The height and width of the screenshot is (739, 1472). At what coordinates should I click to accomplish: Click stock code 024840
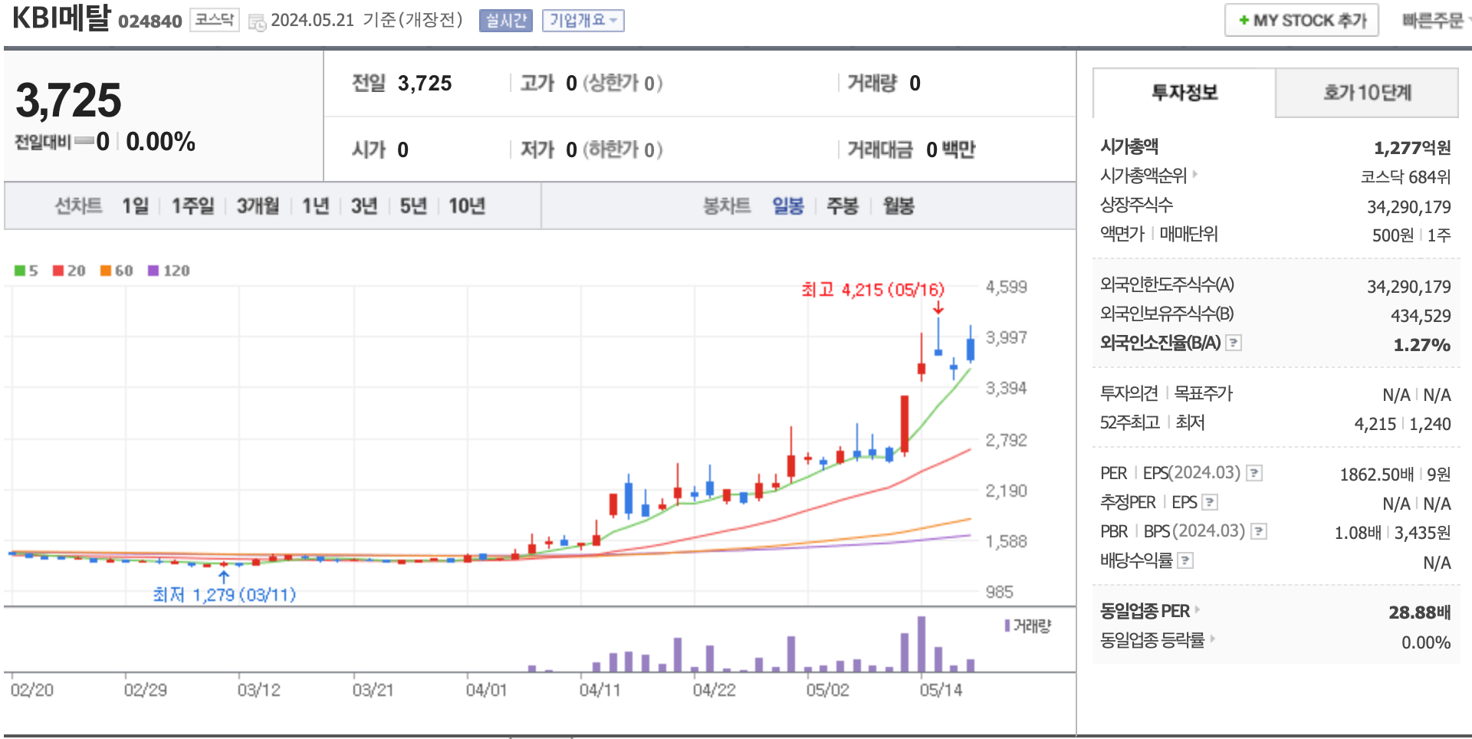click(150, 21)
